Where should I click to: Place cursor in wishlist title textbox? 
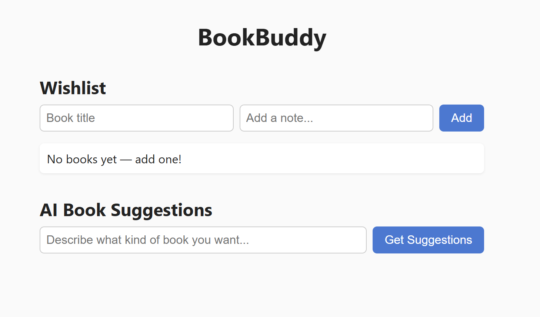(136, 118)
